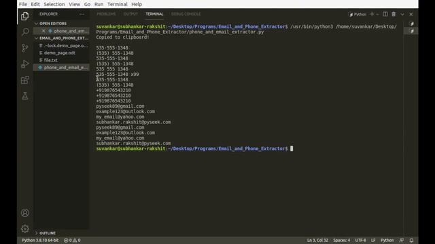Open the Search view in activity bar
The height and width of the screenshot is (244, 435).
point(25,32)
